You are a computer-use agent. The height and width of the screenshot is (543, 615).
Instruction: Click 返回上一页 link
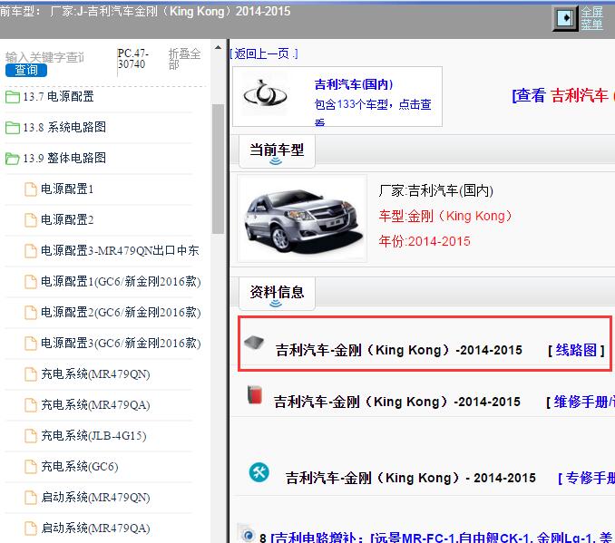tap(264, 53)
